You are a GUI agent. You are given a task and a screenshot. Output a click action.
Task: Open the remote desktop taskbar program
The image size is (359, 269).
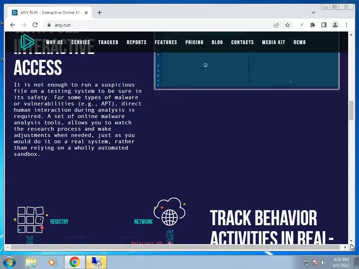click(96, 262)
